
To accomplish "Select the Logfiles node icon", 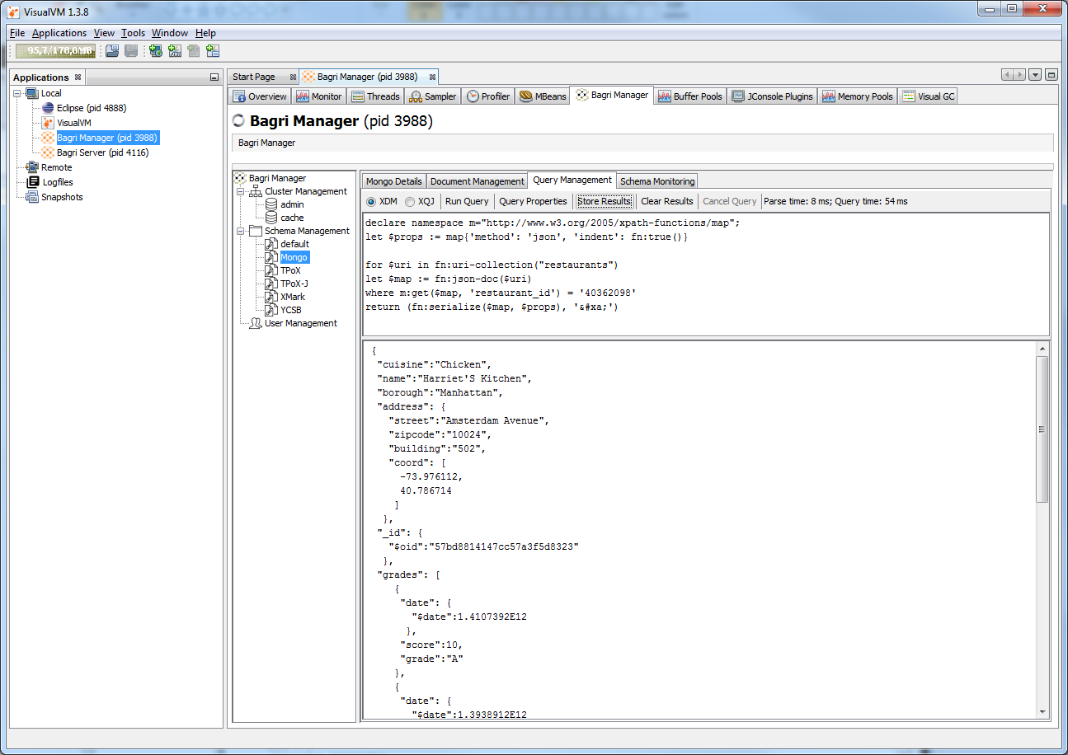I will click(x=32, y=182).
